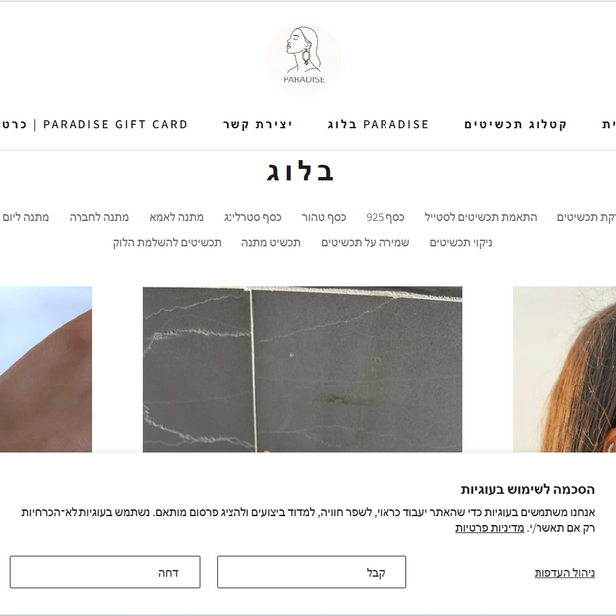The width and height of the screenshot is (616, 616).
Task: Reject cookies with דחה button
Action: pos(105,572)
